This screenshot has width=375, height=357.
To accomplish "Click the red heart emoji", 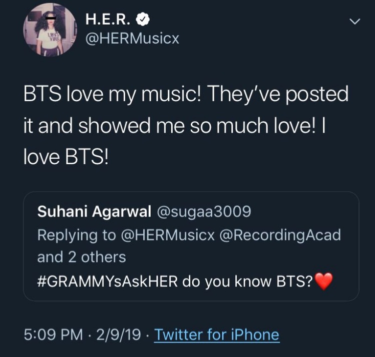I will tap(324, 282).
